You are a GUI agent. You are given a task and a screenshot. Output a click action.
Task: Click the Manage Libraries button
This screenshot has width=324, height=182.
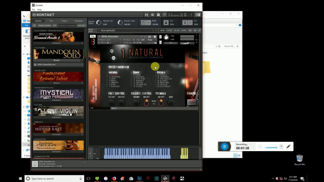45,25
